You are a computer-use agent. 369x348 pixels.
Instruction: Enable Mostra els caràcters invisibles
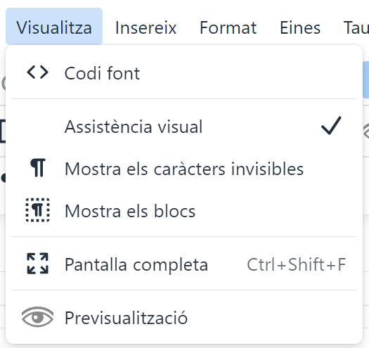click(184, 168)
